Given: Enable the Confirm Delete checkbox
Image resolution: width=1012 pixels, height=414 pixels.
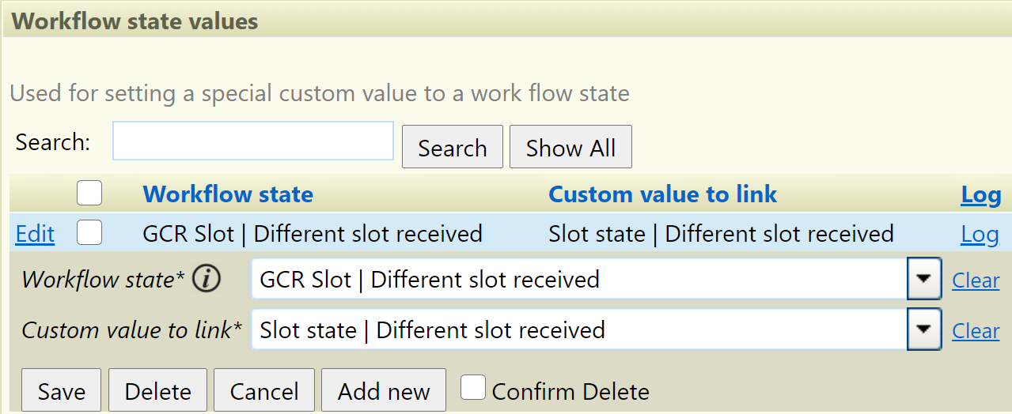Looking at the screenshot, I should pyautogui.click(x=473, y=387).
